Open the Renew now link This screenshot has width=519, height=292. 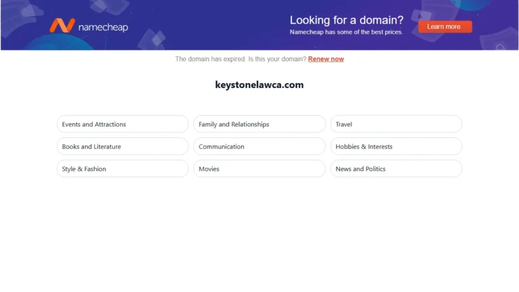click(x=326, y=59)
